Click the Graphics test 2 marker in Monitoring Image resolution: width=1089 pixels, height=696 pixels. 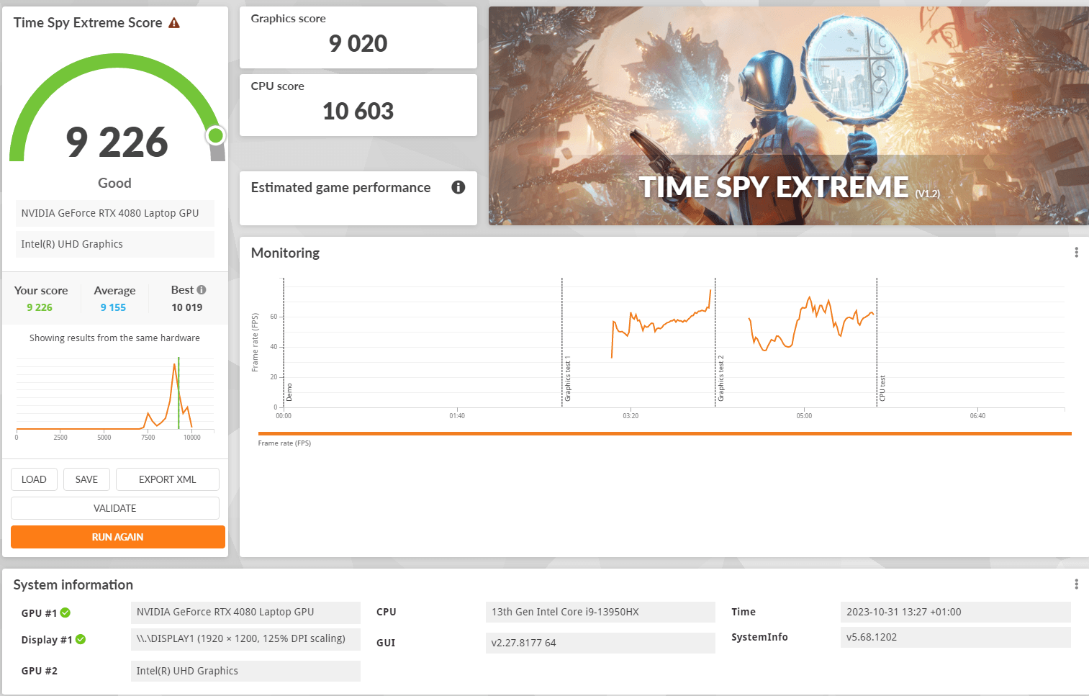click(x=720, y=379)
